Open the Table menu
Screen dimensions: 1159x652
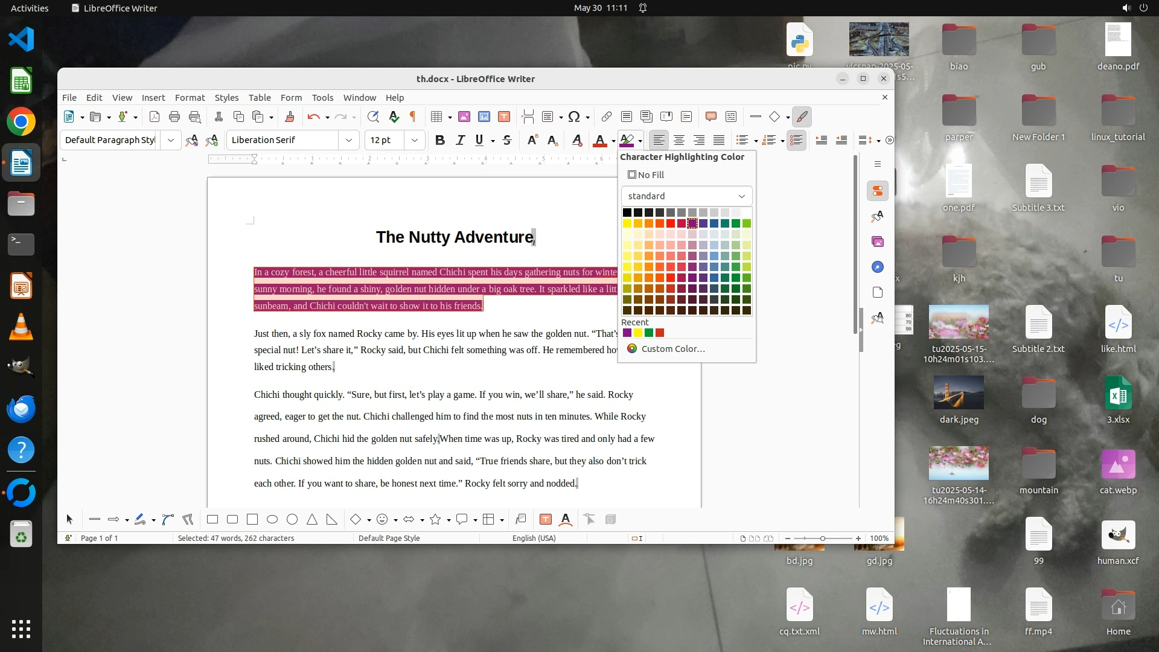tap(260, 98)
